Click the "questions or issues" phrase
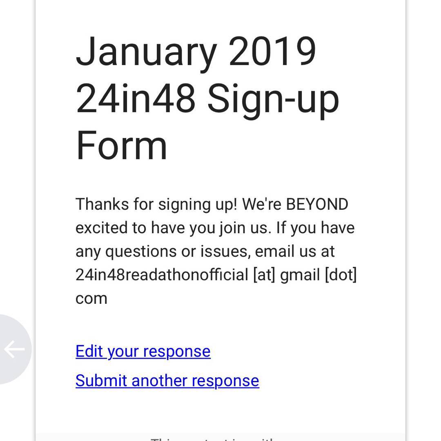441x441 pixels. 178,251
